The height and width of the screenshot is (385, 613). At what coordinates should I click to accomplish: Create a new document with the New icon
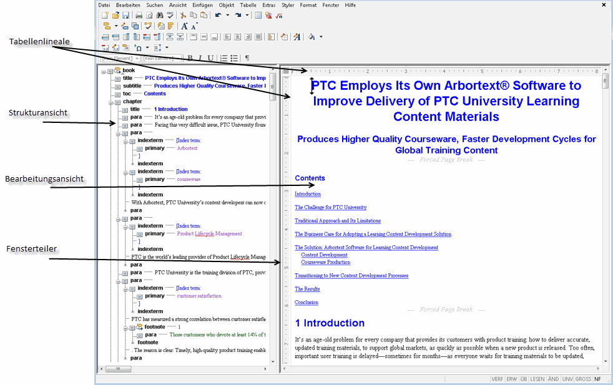pos(105,16)
